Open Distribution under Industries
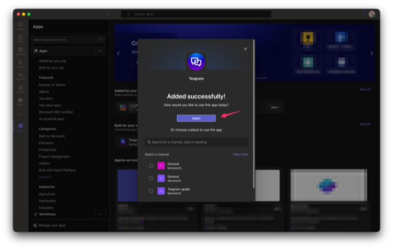Image resolution: width=393 pixels, height=249 pixels. click(x=47, y=201)
